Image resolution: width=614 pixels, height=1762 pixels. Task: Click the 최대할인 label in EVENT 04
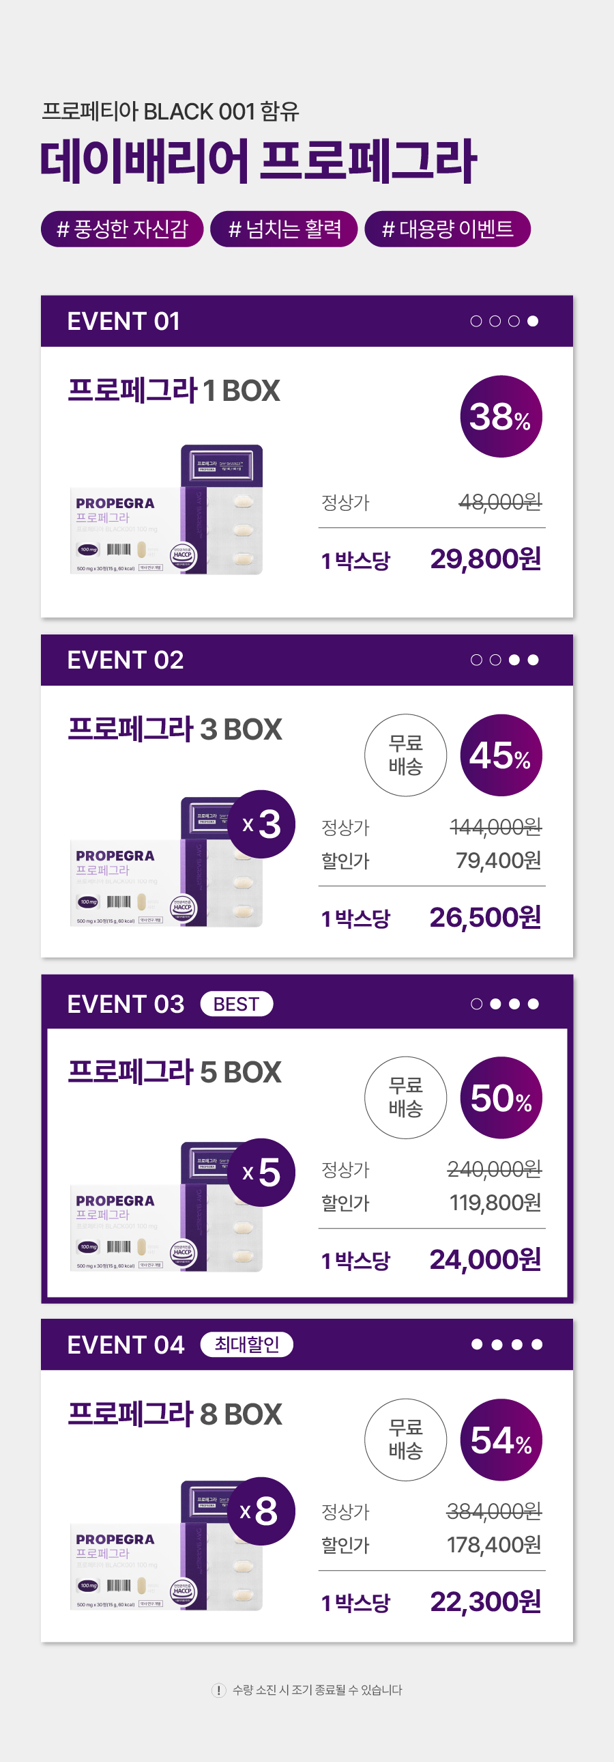(246, 1344)
